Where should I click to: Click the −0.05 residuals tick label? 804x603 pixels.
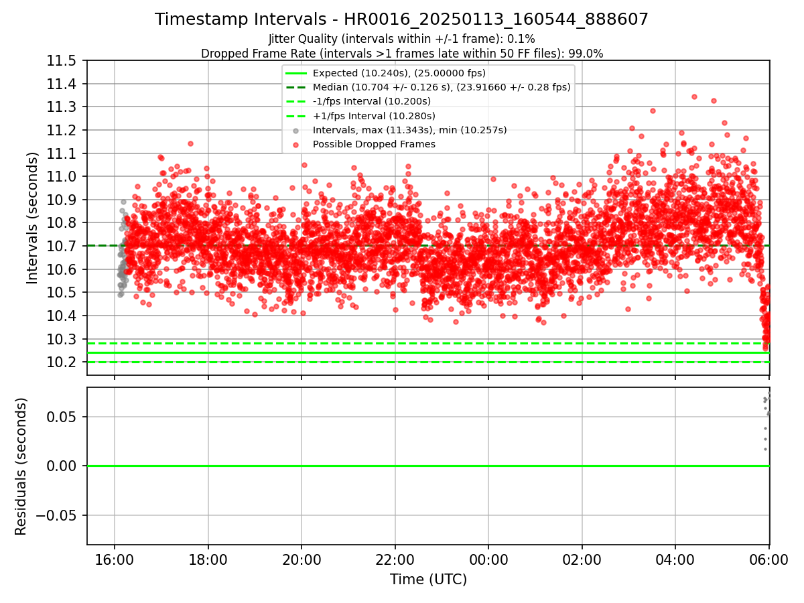56,516
